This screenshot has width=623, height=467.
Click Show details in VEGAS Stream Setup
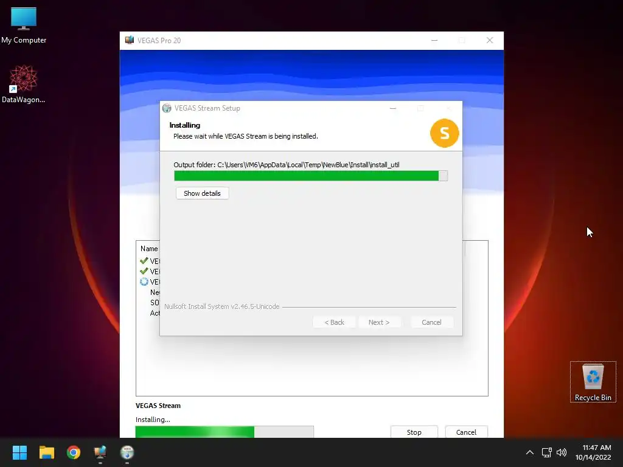click(x=202, y=193)
